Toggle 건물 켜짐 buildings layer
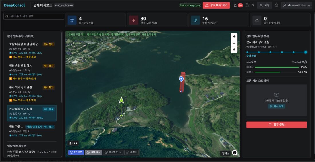 tap(93, 152)
